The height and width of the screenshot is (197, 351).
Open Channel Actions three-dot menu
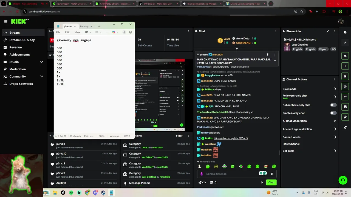click(x=334, y=79)
